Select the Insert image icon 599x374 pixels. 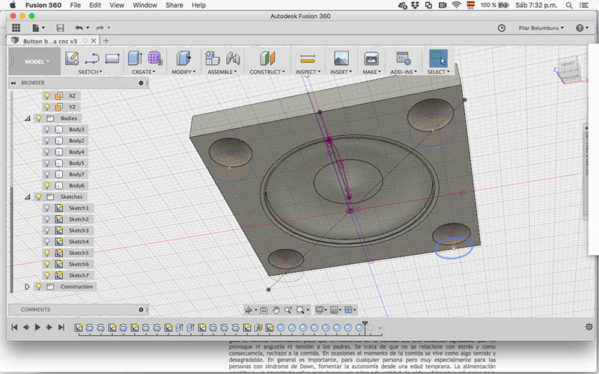pyautogui.click(x=341, y=58)
